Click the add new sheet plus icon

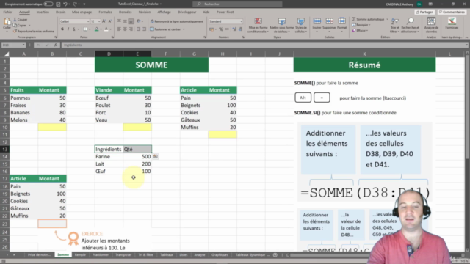click(x=275, y=254)
